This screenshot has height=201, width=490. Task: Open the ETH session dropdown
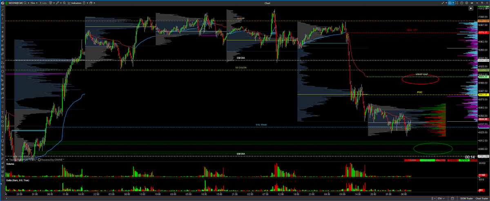(x=441, y=198)
